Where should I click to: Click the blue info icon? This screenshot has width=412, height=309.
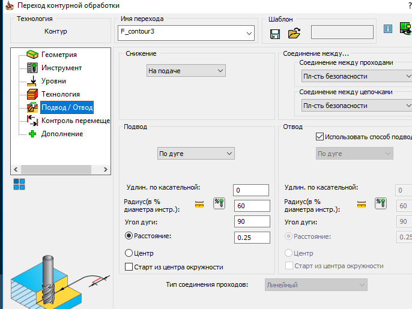click(x=387, y=29)
